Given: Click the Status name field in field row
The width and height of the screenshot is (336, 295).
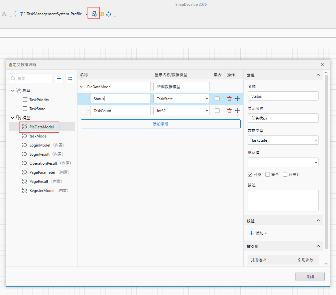Looking at the screenshot, I should pos(120,99).
